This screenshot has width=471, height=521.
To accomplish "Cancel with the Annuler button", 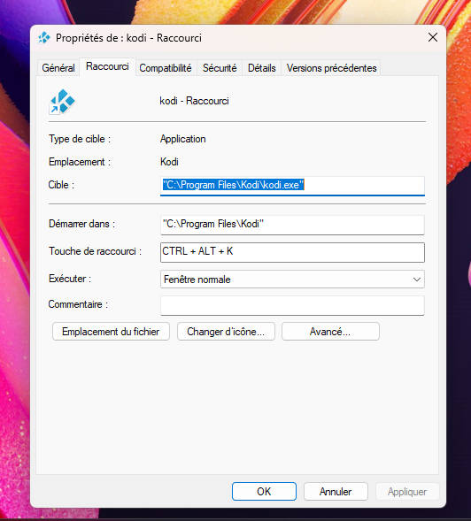I will click(336, 491).
